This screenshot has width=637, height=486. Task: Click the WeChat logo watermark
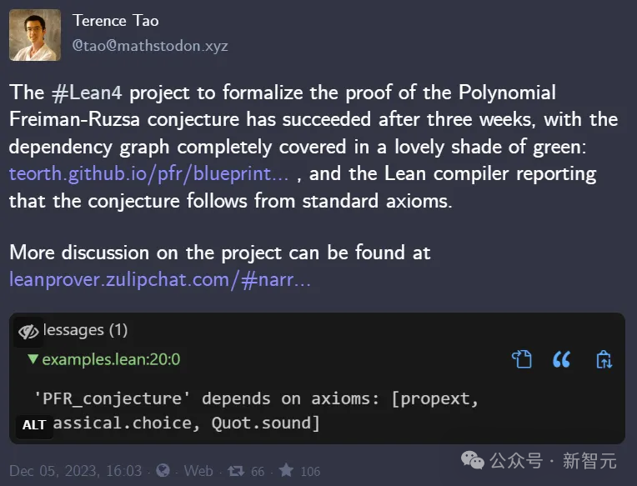coord(473,460)
